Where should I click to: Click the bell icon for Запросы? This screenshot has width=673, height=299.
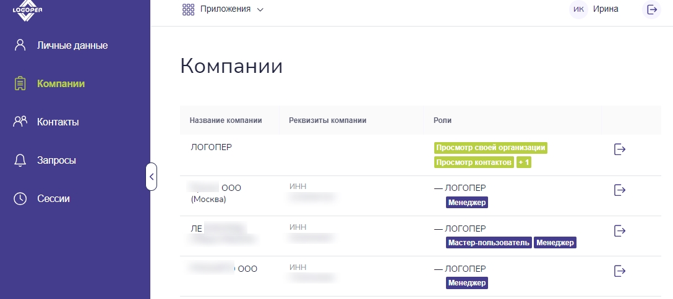pyautogui.click(x=20, y=161)
